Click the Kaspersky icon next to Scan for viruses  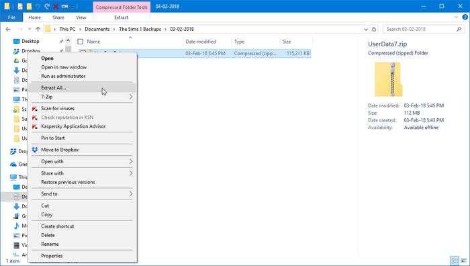click(35, 109)
